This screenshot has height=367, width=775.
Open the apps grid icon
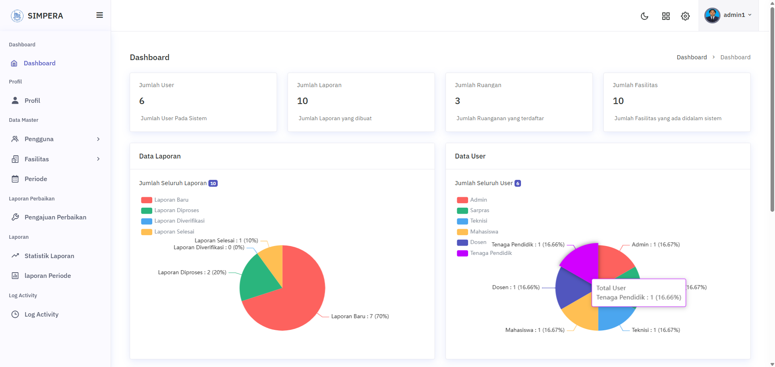[666, 16]
